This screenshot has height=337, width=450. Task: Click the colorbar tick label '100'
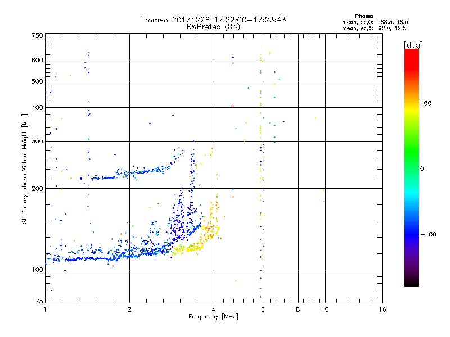[426, 103]
